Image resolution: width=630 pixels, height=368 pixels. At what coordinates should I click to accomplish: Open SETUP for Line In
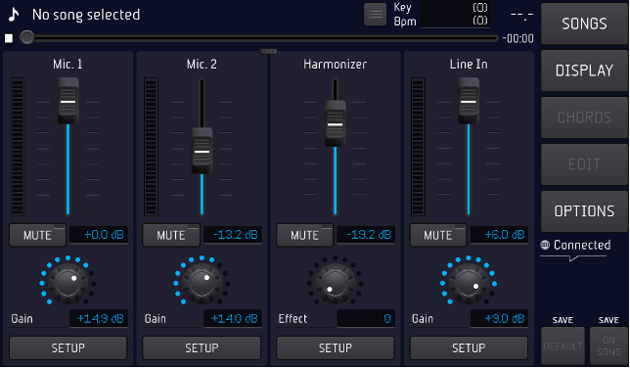(x=469, y=347)
